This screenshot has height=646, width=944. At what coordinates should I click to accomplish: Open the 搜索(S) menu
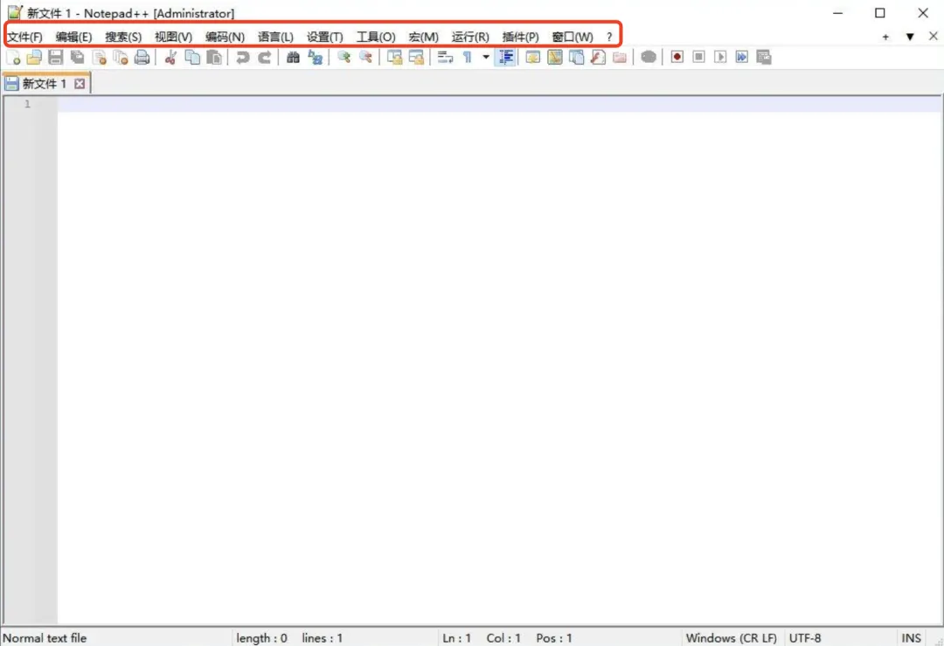click(x=123, y=37)
